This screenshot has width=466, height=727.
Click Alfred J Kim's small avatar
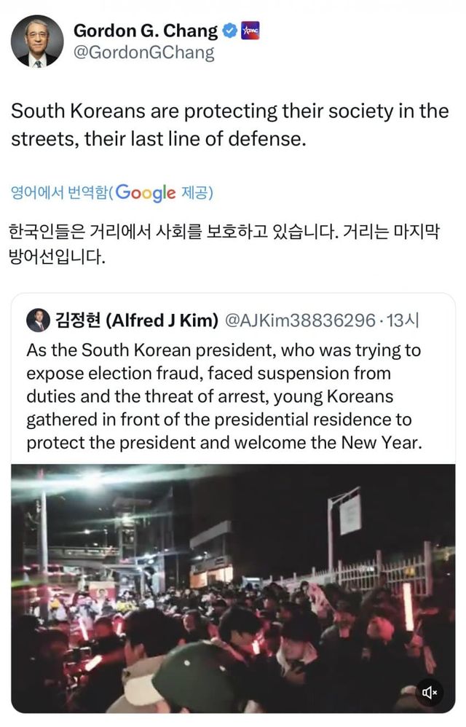[38, 320]
